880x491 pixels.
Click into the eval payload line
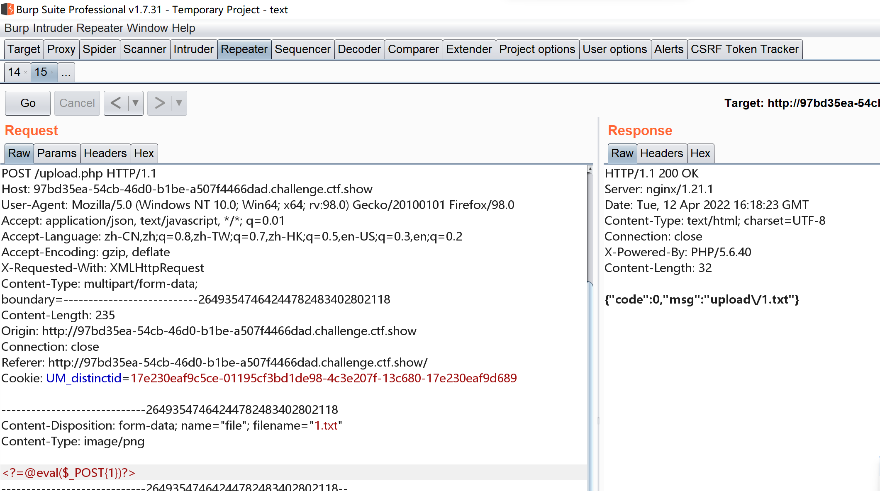[69, 473]
